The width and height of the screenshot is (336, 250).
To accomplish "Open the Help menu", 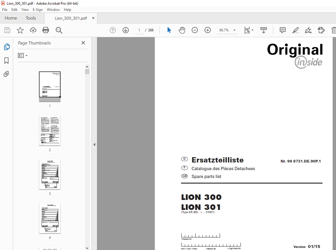I will pyautogui.click(x=67, y=10).
